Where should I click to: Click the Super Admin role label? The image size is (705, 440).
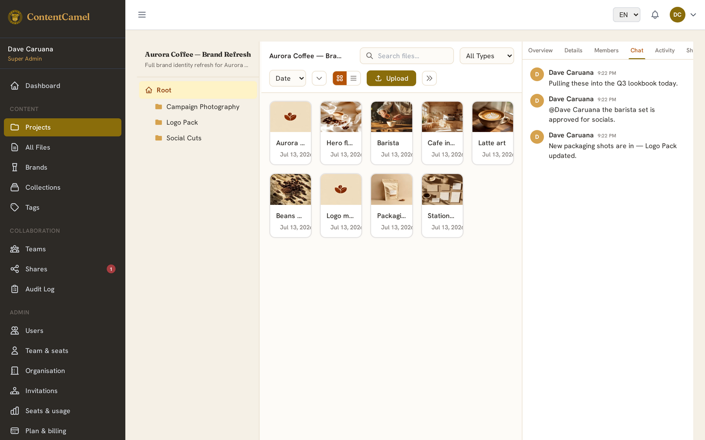(x=25, y=59)
